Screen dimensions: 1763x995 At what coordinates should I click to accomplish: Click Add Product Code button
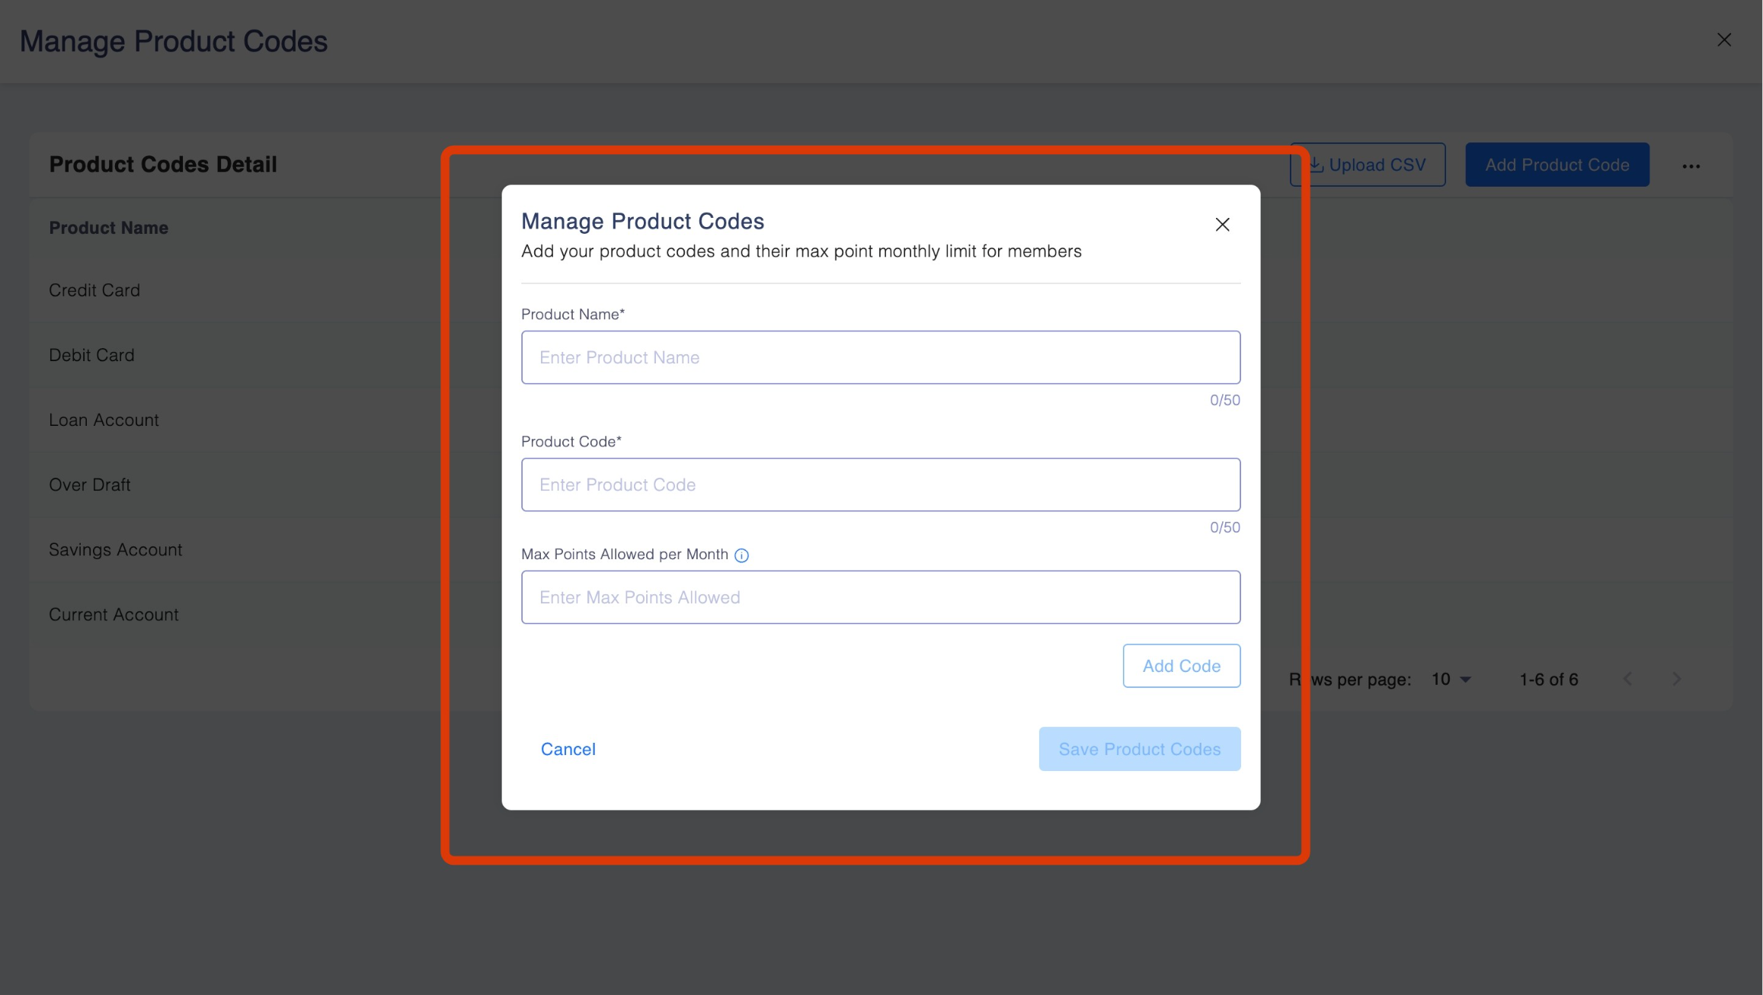pos(1557,165)
